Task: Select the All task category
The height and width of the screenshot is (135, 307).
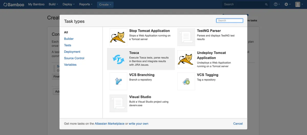Action: point(66,32)
